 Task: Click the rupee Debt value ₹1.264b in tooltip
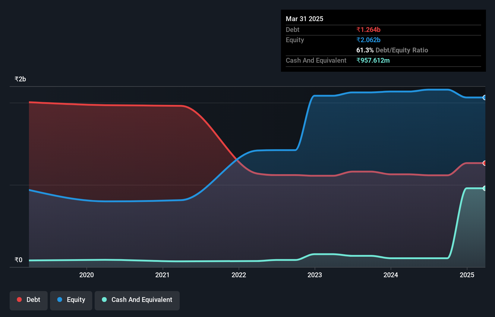(368, 30)
